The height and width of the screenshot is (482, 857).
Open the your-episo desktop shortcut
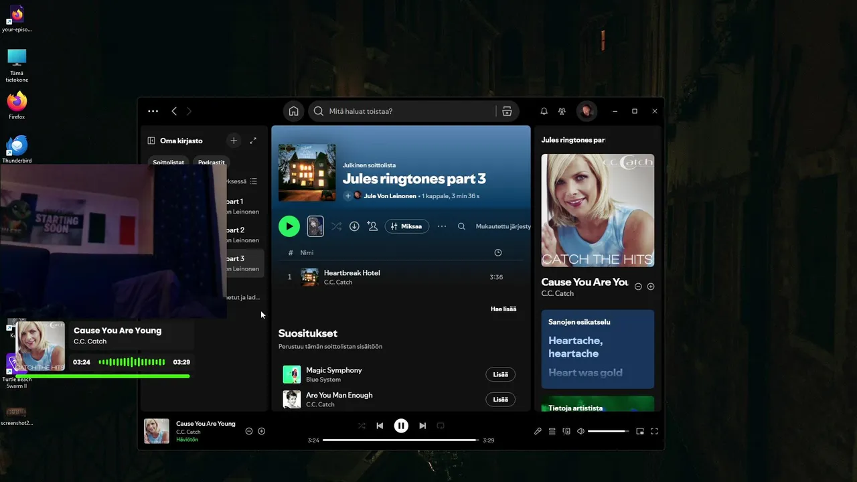17,19
